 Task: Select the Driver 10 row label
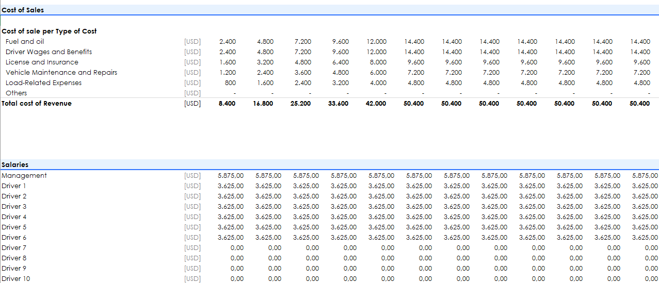click(15, 278)
